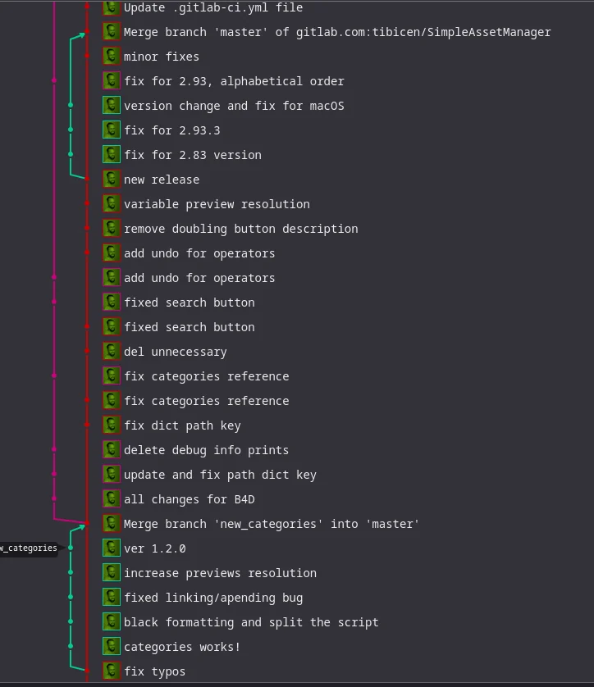Click the avatar beside 'fix dict path key'
This screenshot has height=687, width=594.
[x=112, y=425]
